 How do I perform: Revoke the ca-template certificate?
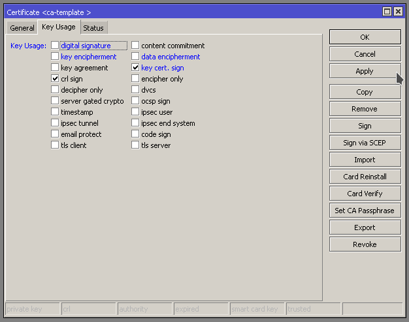coord(365,244)
